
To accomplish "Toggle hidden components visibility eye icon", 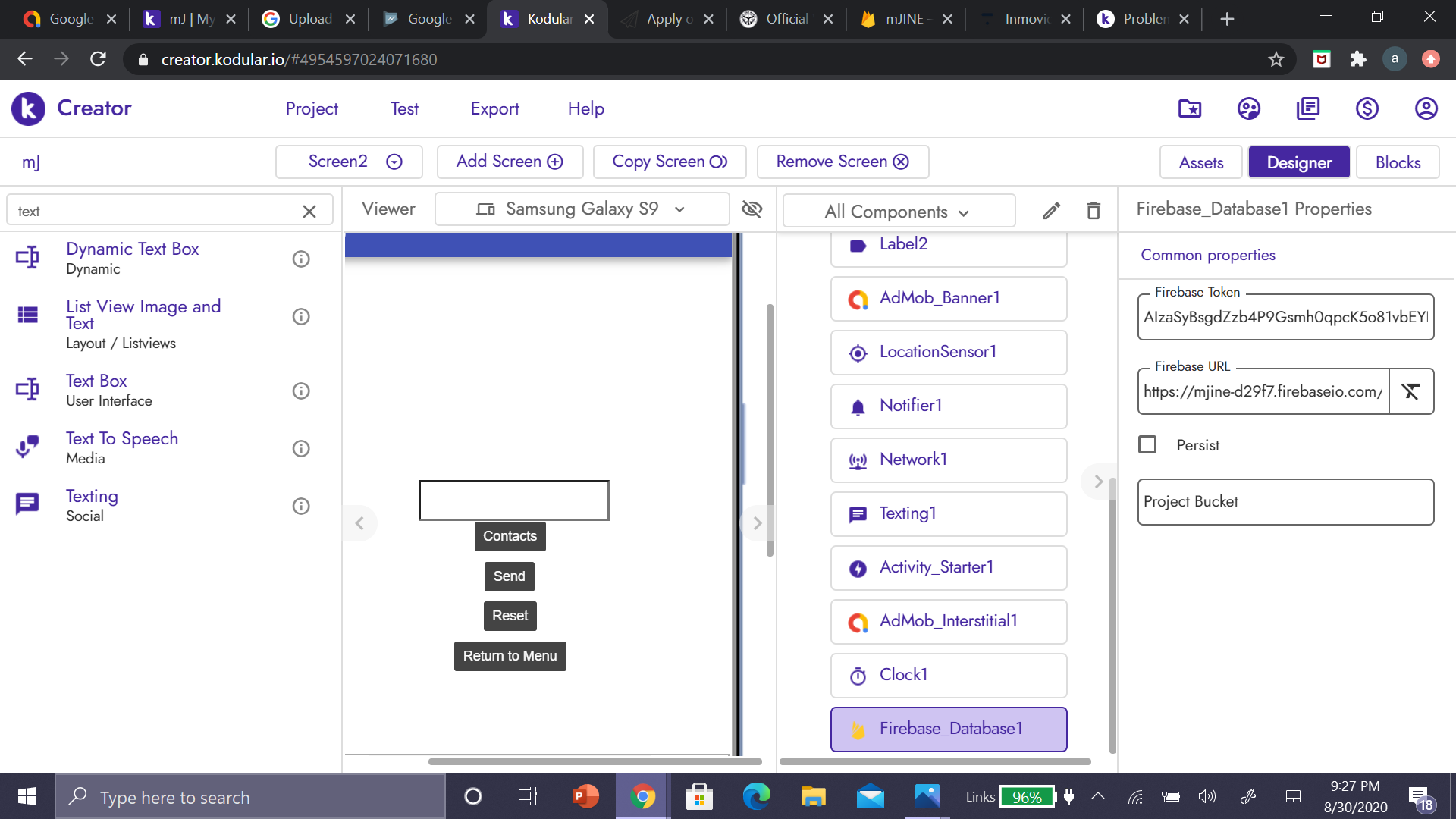I will pyautogui.click(x=752, y=209).
